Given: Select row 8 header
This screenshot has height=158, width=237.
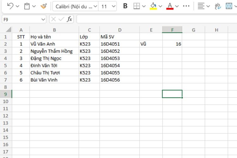Looking at the screenshot, I should click(x=6, y=87).
